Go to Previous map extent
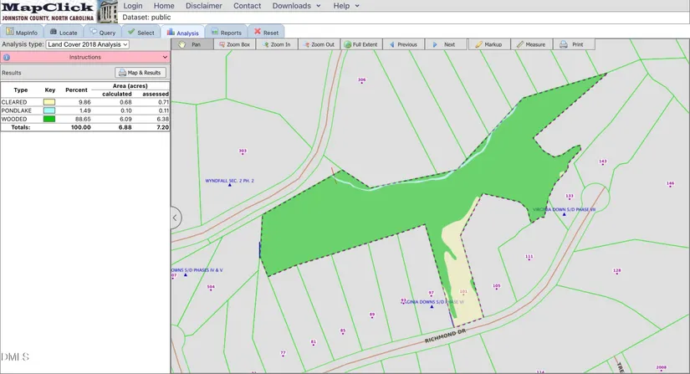 [x=402, y=44]
